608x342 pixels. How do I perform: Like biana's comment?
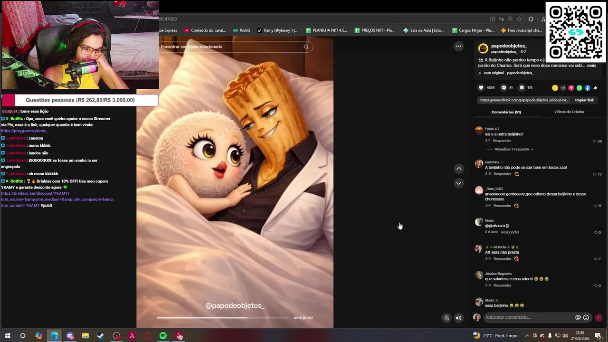pos(596,232)
